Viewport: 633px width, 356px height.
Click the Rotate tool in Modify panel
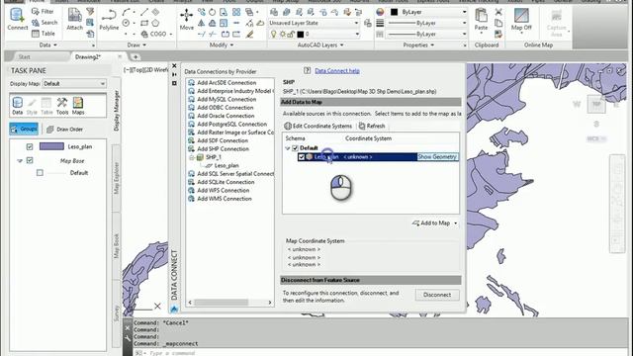(x=212, y=12)
